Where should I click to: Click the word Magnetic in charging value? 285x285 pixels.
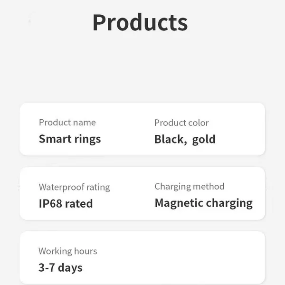(179, 203)
